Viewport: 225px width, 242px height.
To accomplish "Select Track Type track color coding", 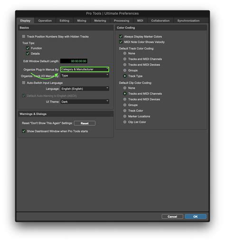I will (125, 76).
